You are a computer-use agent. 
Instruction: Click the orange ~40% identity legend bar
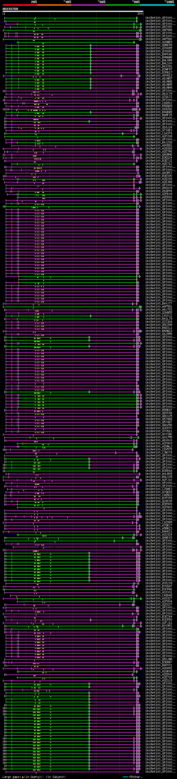coord(54,5)
